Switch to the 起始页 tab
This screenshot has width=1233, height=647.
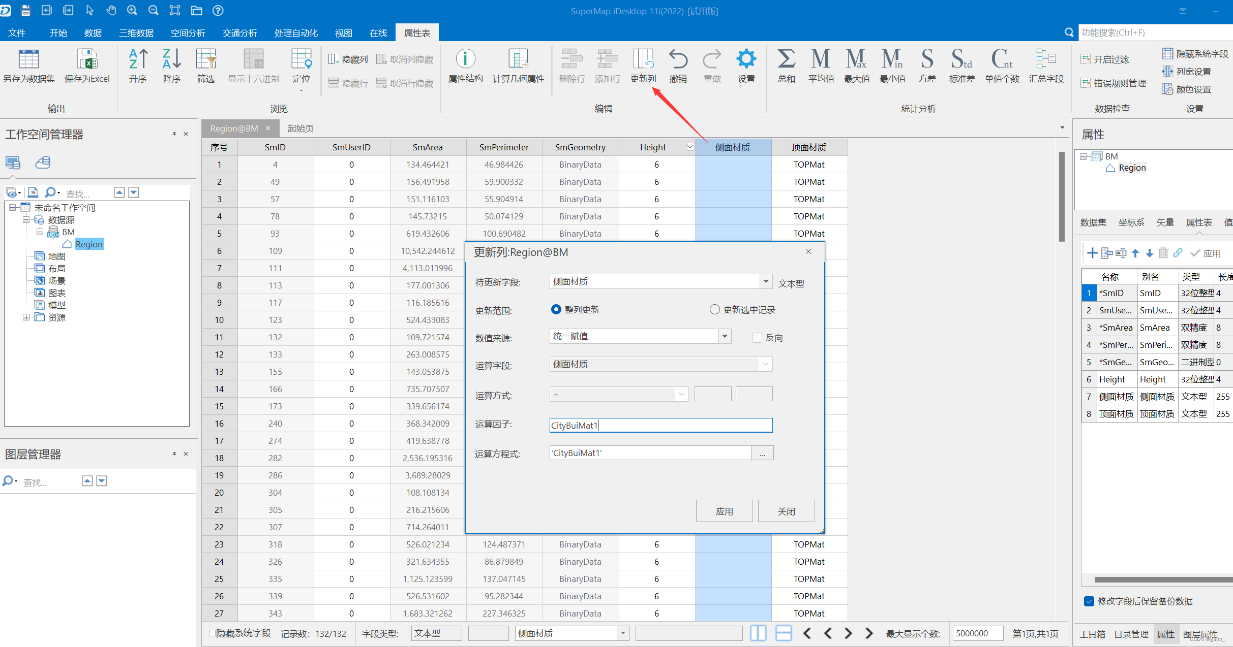coord(300,128)
